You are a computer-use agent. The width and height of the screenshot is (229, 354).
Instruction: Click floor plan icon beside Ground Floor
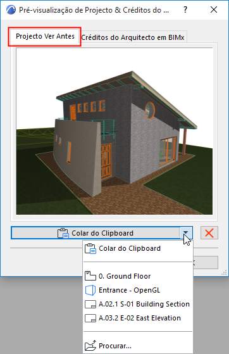pos(90,276)
